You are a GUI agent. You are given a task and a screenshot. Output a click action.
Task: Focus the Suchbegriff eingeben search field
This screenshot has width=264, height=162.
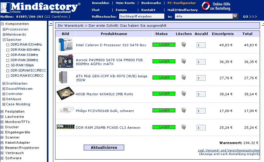(x=142, y=16)
